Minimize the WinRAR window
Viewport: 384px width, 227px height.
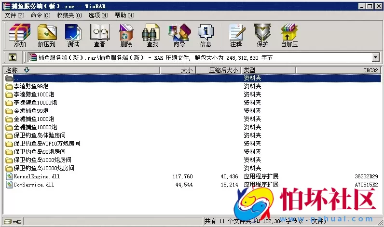tap(362, 6)
